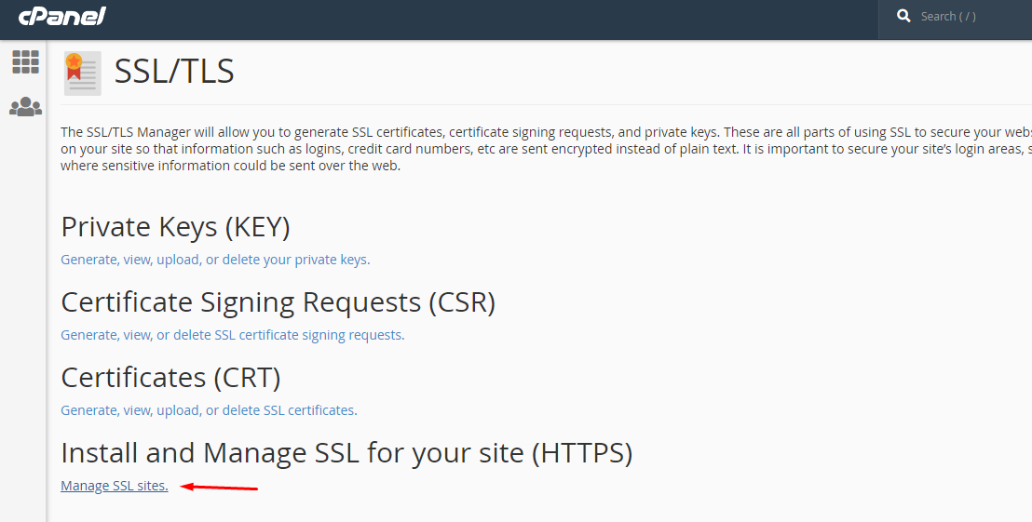Select the Certificates (CRT) heading

pos(170,378)
